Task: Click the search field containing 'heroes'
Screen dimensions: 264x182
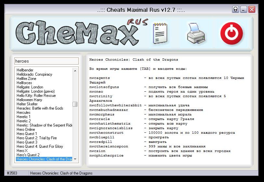Action: 46,61
